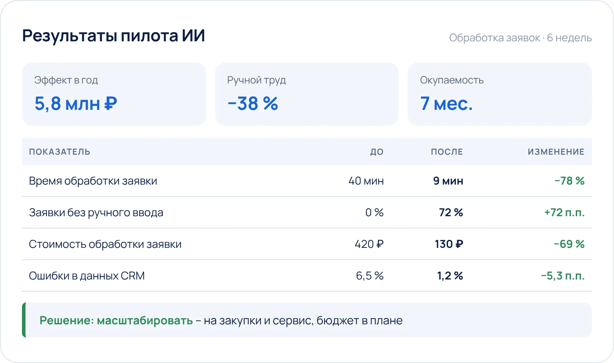Click the green "Решение: масштабировать" text
Image resolution: width=614 pixels, height=363 pixels.
(x=116, y=320)
